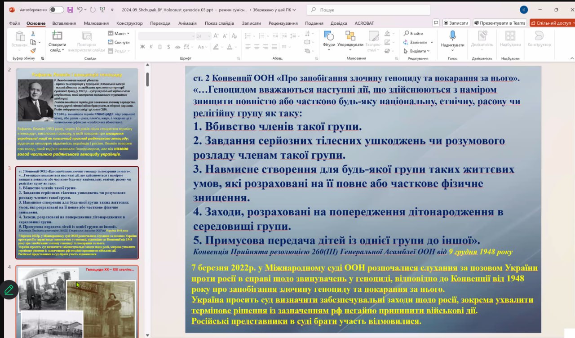Toggle the Автозбереження autosave switch
575x338 pixels.
[56, 9]
